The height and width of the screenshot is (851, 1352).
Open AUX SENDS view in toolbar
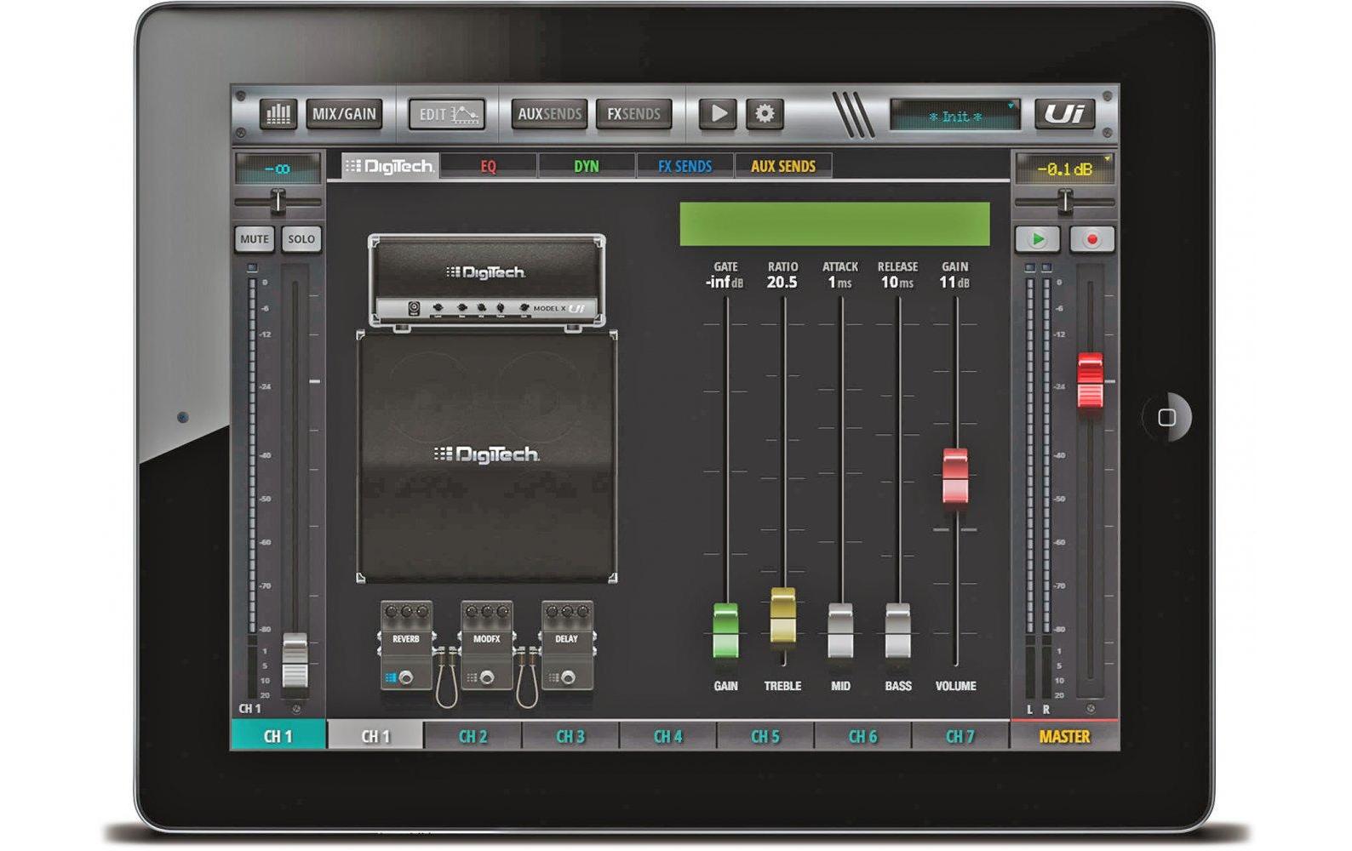coord(549,114)
